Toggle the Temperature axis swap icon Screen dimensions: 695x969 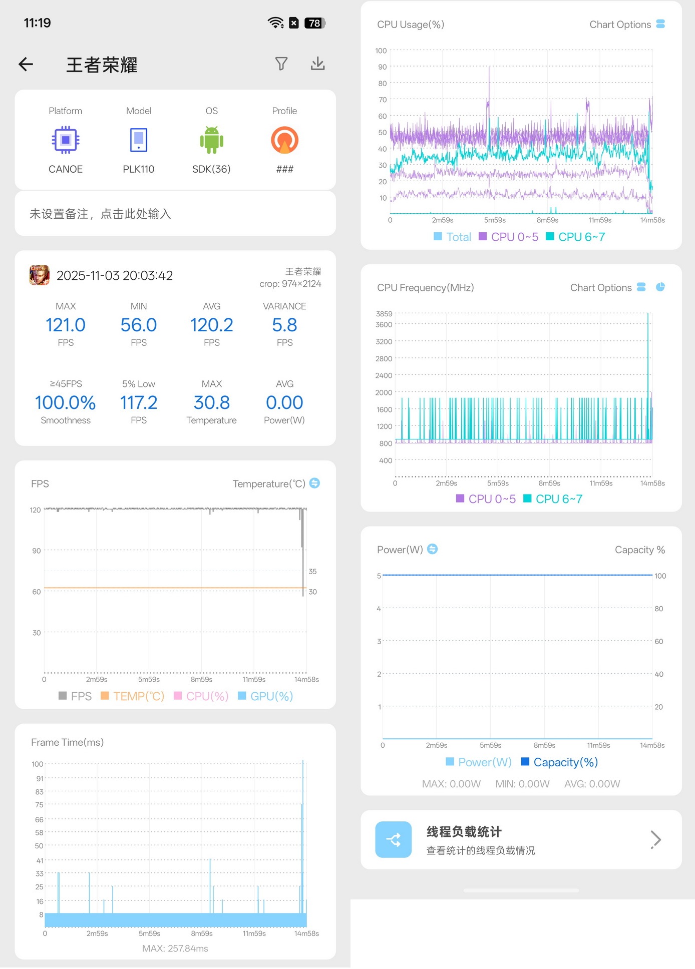[314, 483]
